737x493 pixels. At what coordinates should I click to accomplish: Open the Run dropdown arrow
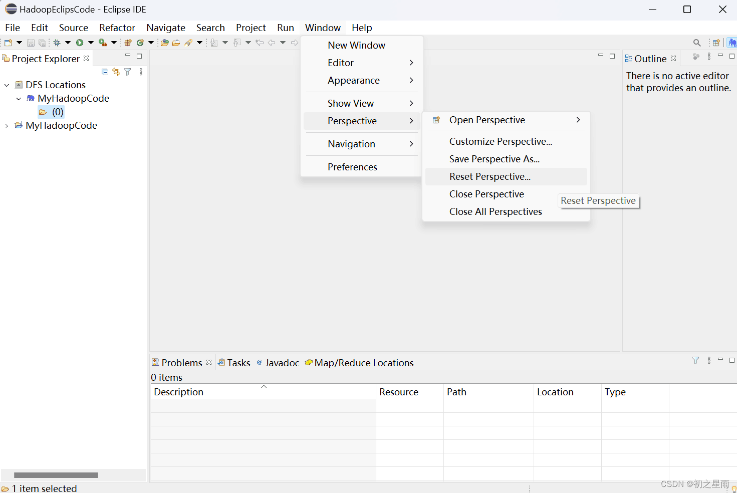coord(91,43)
